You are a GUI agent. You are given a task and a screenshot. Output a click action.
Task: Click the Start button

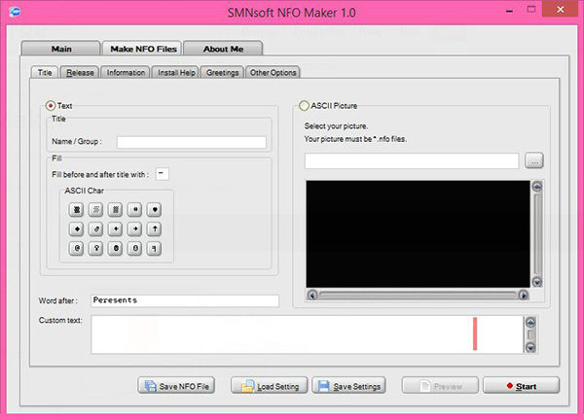click(x=521, y=386)
